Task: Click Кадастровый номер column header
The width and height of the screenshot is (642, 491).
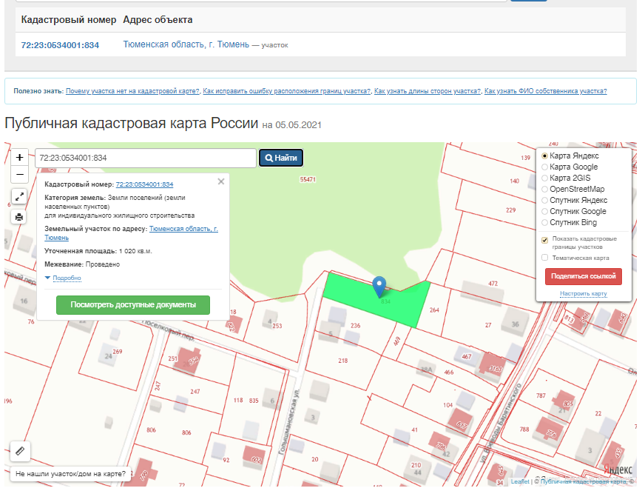Action: tap(69, 20)
